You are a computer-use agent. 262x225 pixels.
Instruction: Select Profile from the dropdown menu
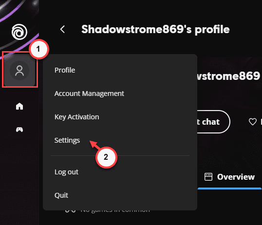click(65, 70)
